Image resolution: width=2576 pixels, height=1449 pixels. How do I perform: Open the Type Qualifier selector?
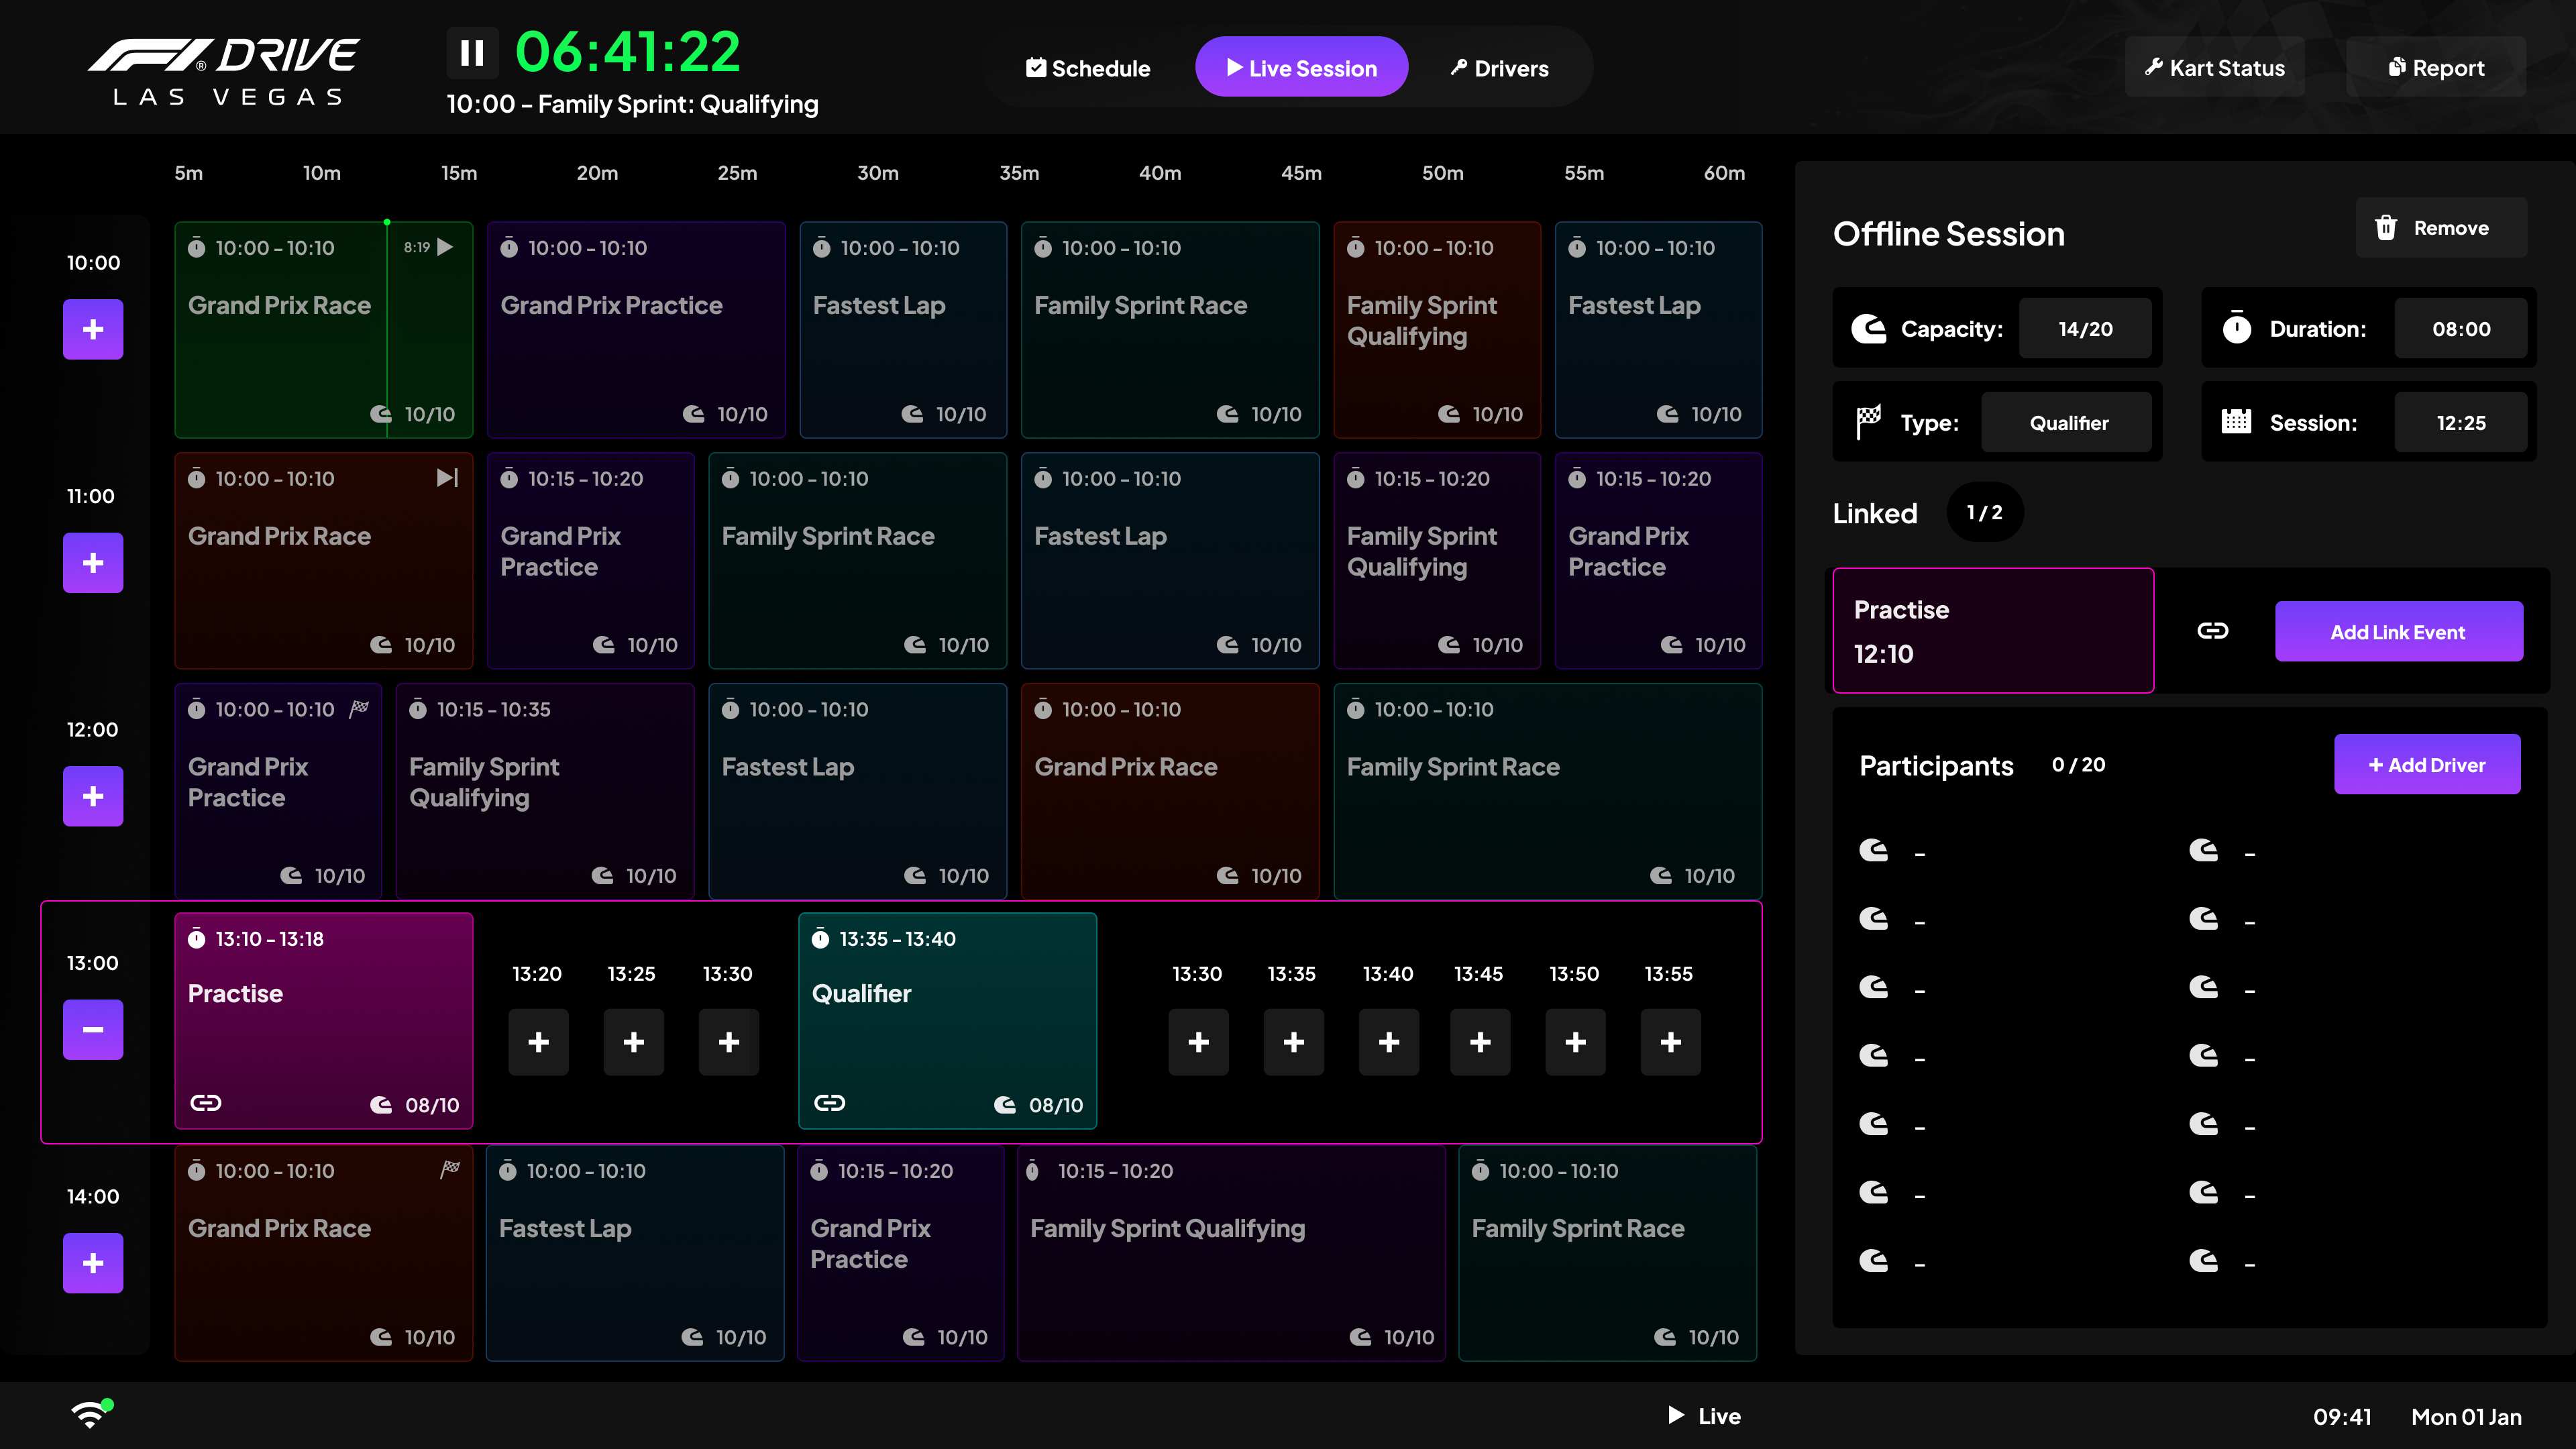point(2067,423)
